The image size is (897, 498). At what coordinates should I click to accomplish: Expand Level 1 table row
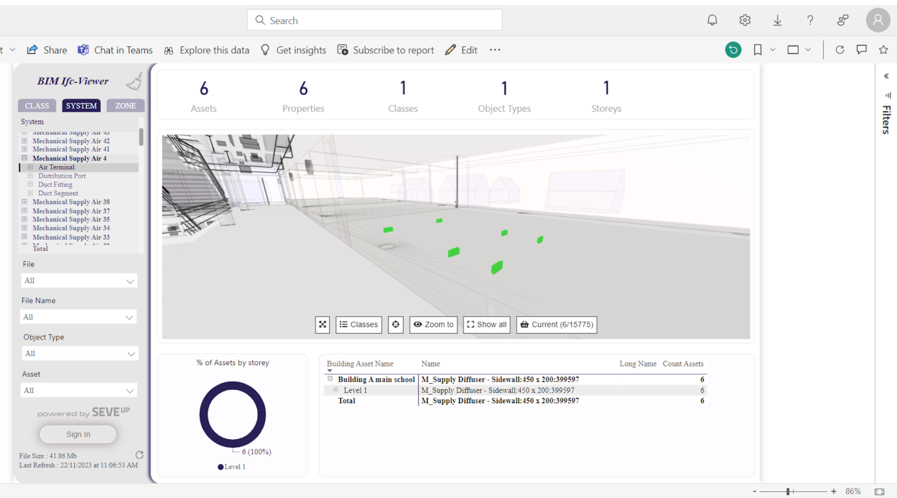(336, 389)
